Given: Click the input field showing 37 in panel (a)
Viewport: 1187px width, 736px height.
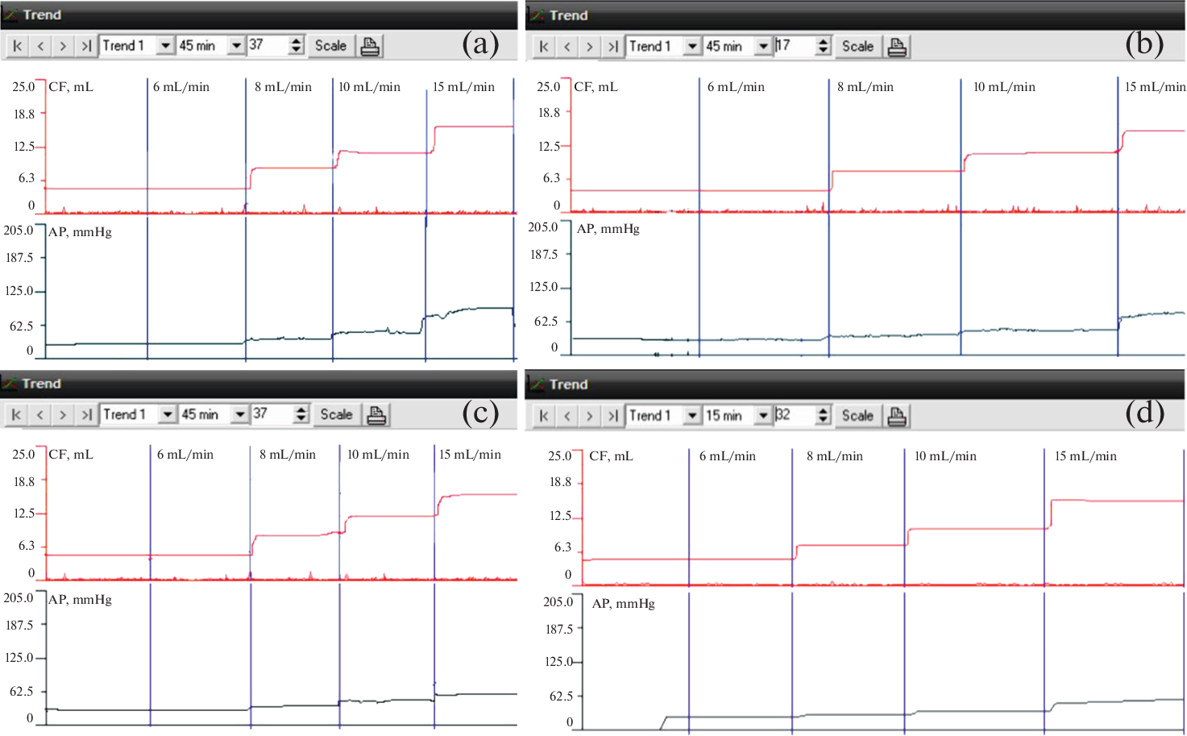Looking at the screenshot, I should click(x=267, y=46).
